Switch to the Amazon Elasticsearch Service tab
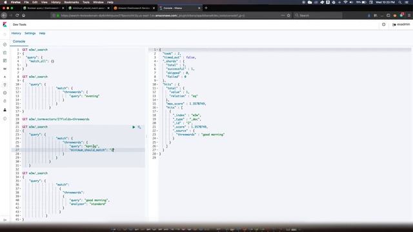This screenshot has width=413, height=232. click(x=134, y=8)
